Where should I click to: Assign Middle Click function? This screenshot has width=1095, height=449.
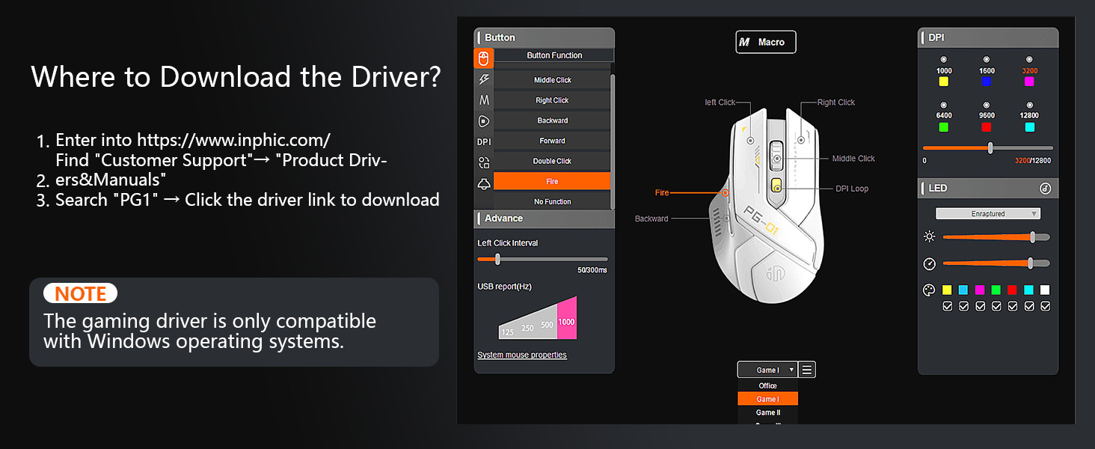click(x=552, y=80)
